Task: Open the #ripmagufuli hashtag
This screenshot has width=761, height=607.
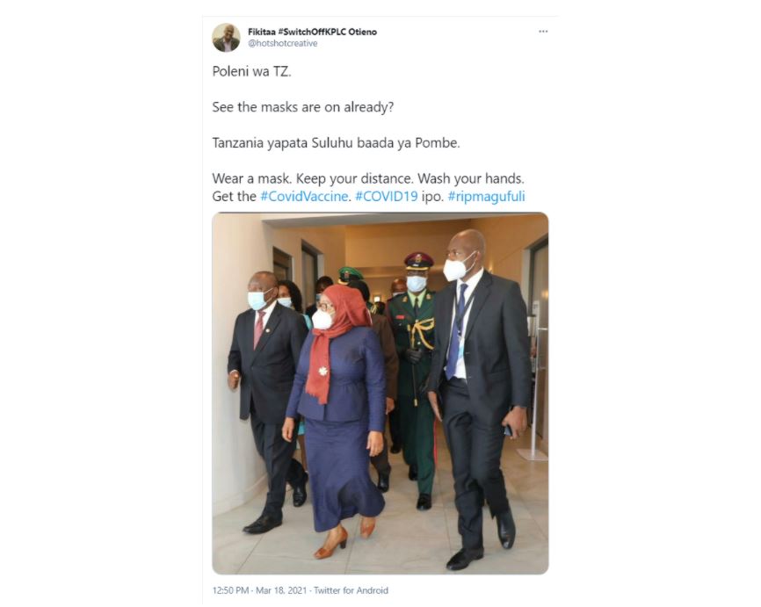Action: click(486, 197)
